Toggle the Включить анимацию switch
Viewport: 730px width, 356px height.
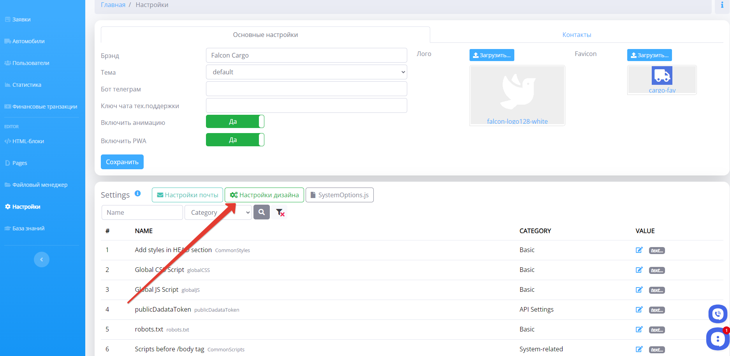click(x=235, y=121)
